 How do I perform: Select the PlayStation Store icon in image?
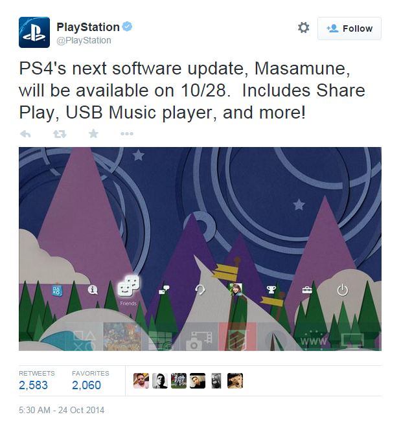click(x=57, y=290)
